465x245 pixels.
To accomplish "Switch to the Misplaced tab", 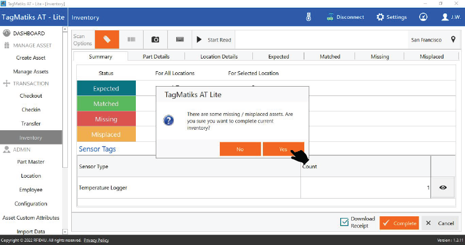I will pyautogui.click(x=431, y=56).
